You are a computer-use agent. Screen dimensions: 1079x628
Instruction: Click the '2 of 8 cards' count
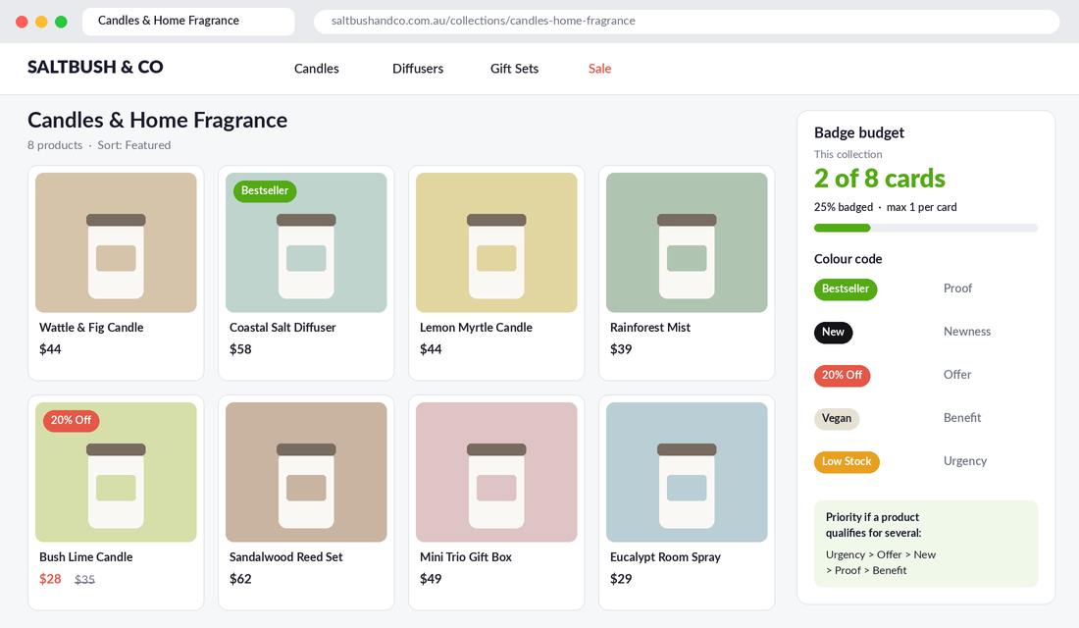[880, 179]
